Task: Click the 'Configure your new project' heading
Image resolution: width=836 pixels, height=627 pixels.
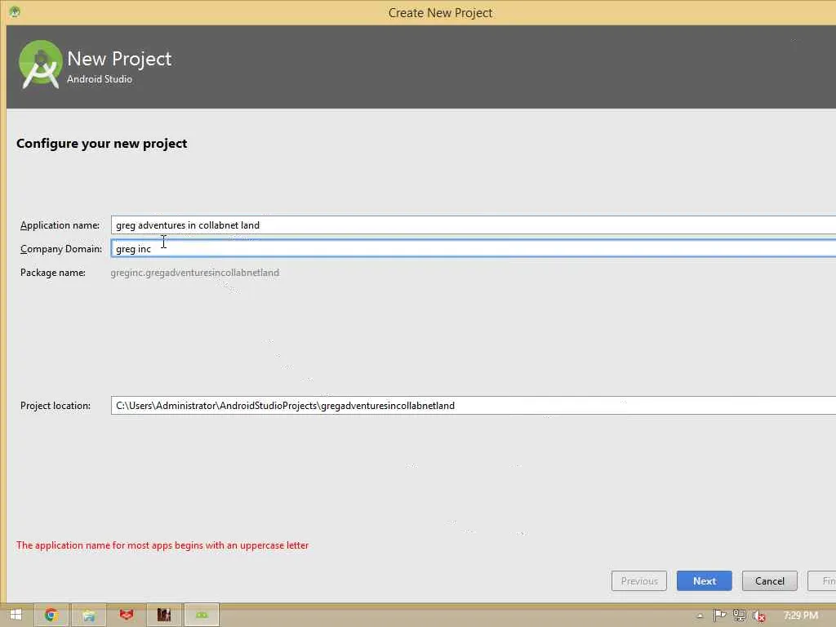Action: click(101, 144)
